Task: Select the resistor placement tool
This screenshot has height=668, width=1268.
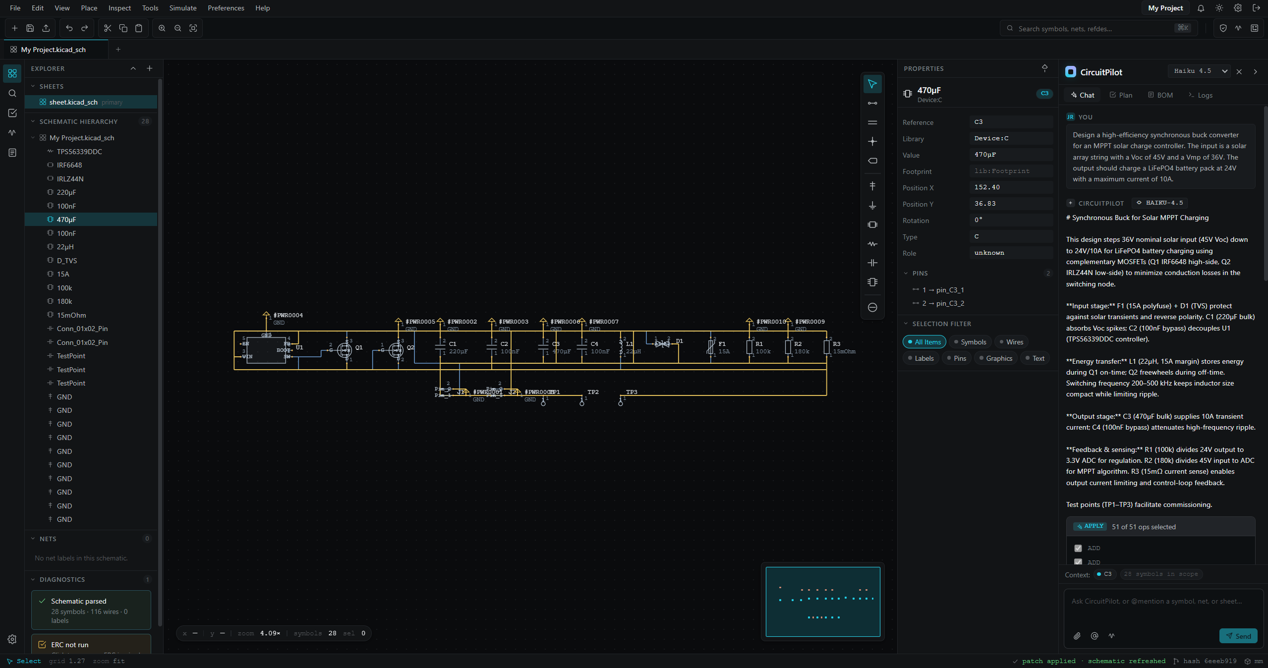Action: pos(872,244)
